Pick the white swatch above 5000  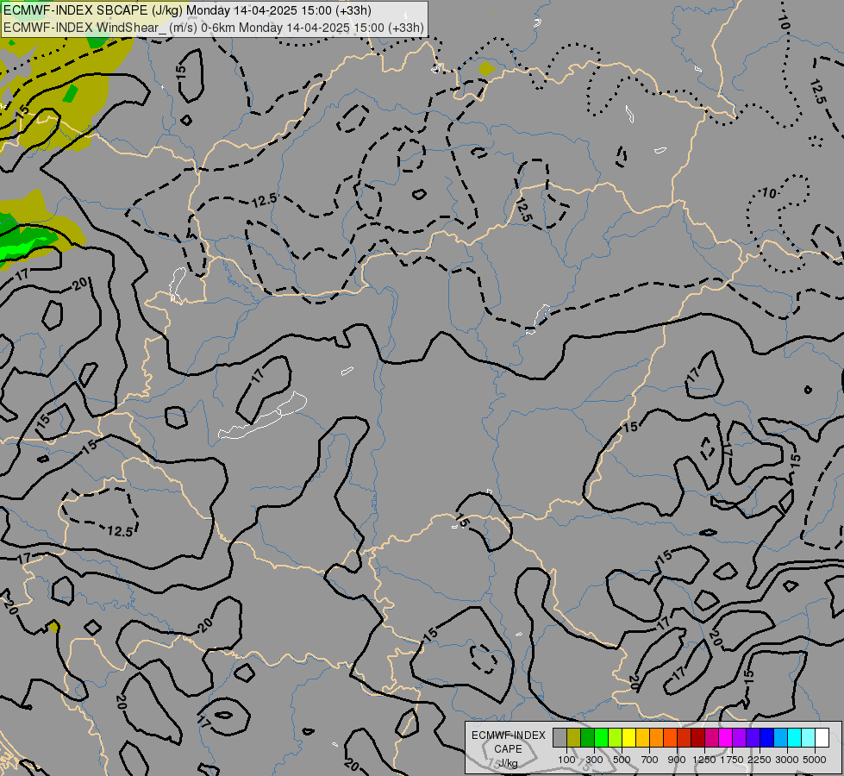[x=822, y=738]
